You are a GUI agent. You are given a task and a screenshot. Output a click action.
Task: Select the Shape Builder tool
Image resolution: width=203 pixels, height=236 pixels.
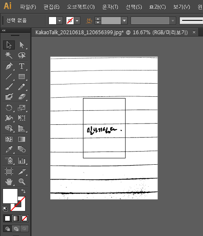[x=9, y=128]
